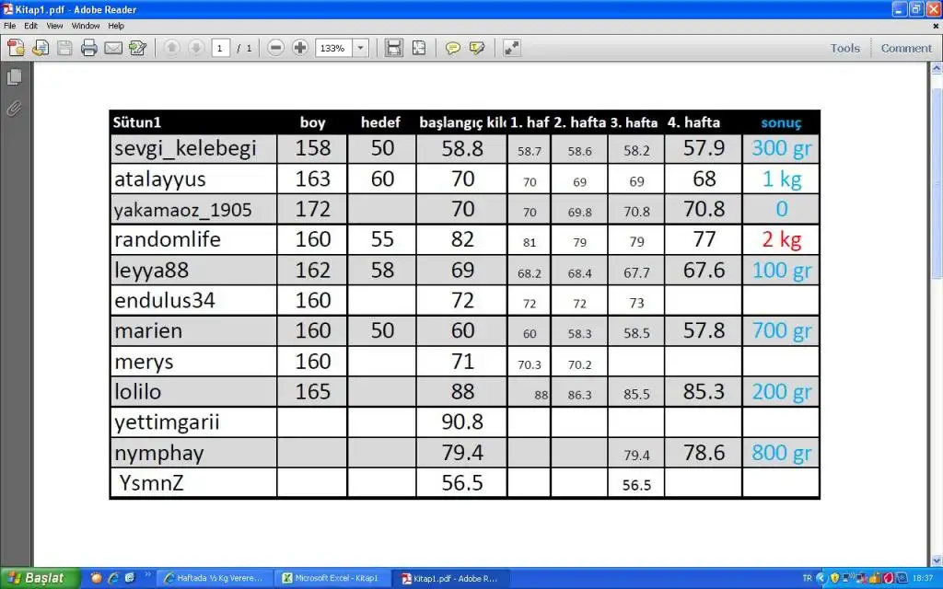Toggle fit-to-width scrolling mode
943x589 pixels.
pos(394,48)
